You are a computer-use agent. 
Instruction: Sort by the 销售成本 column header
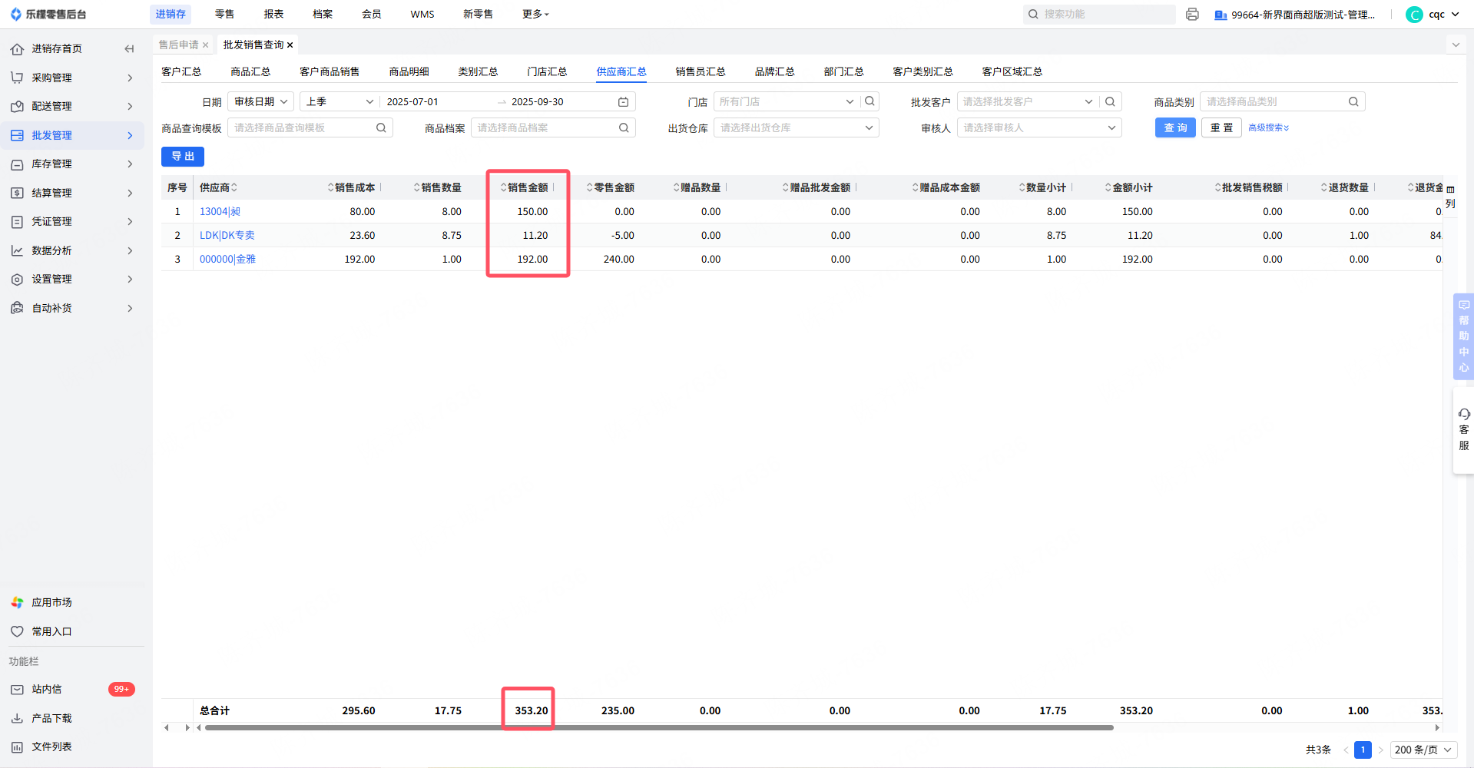pyautogui.click(x=353, y=188)
